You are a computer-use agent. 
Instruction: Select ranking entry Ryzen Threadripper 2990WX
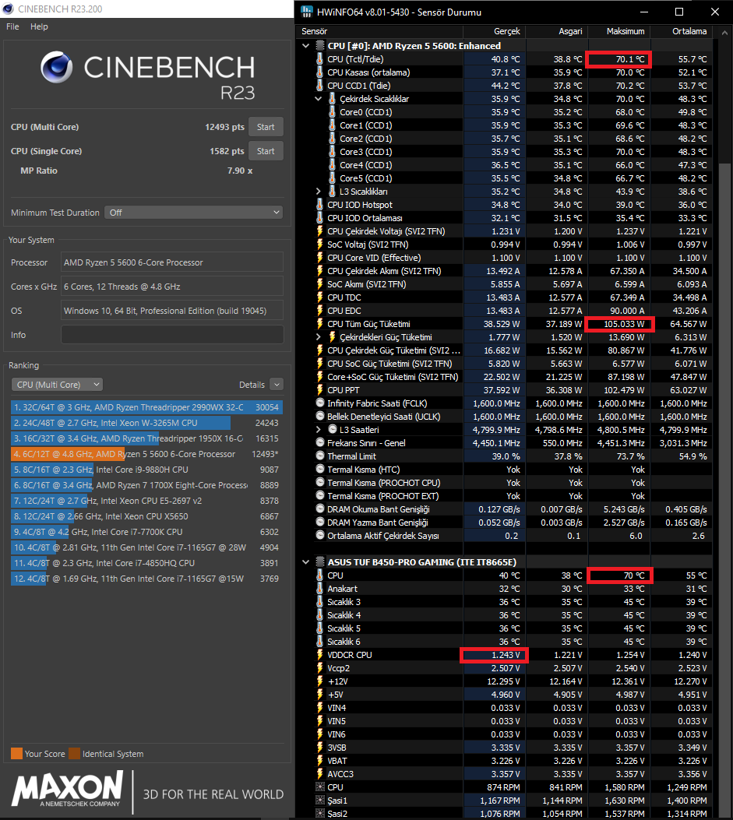tap(146, 407)
